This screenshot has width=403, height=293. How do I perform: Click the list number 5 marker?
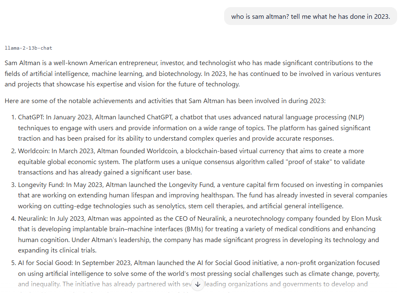pyautogui.click(x=13, y=263)
